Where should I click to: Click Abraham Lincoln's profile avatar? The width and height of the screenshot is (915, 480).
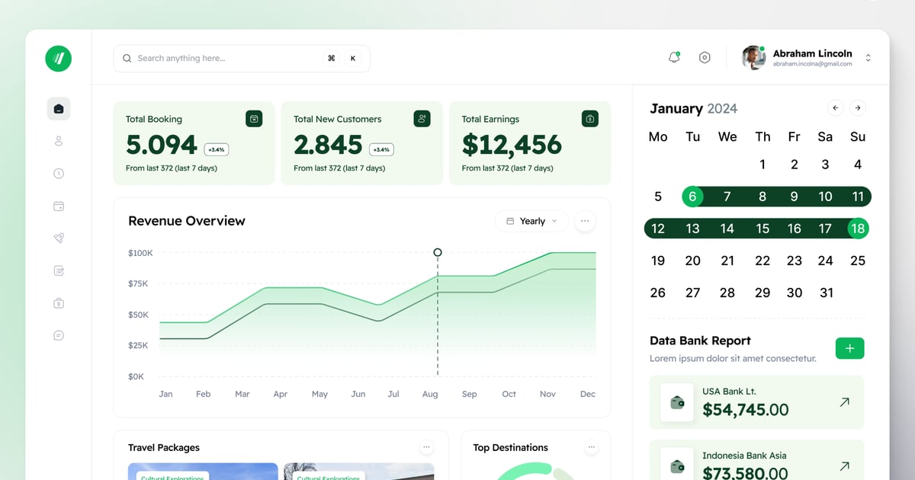click(x=753, y=58)
